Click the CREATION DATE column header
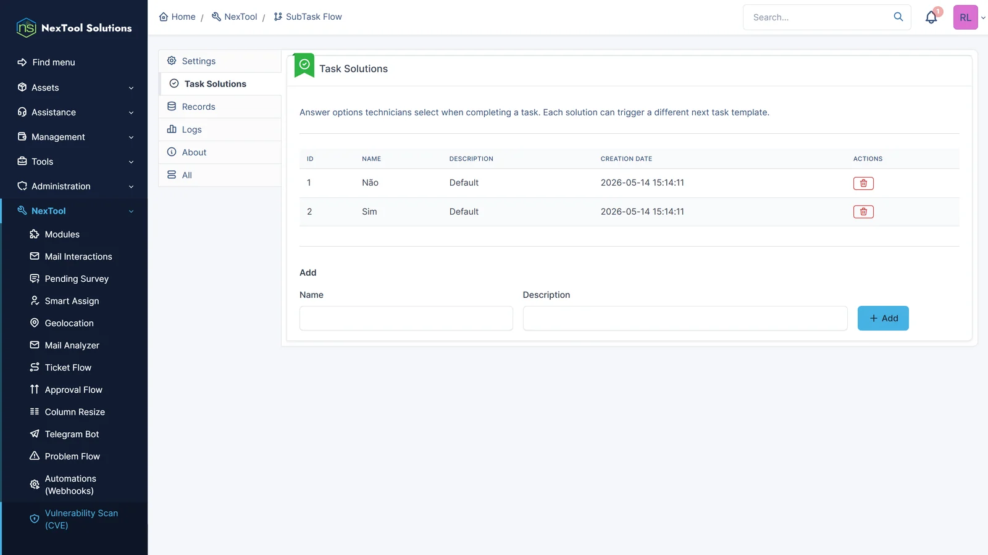The width and height of the screenshot is (988, 555). tap(626, 159)
